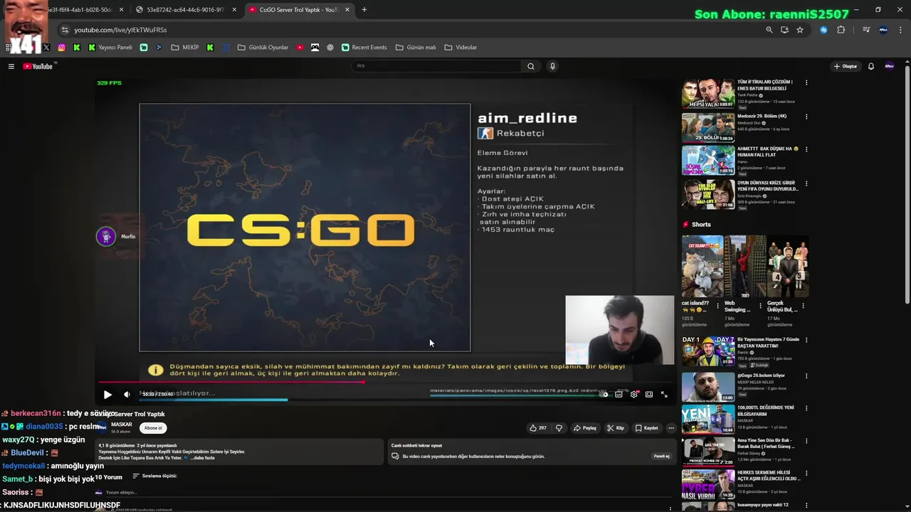Click the YouTube search magnifier button

coord(530,66)
